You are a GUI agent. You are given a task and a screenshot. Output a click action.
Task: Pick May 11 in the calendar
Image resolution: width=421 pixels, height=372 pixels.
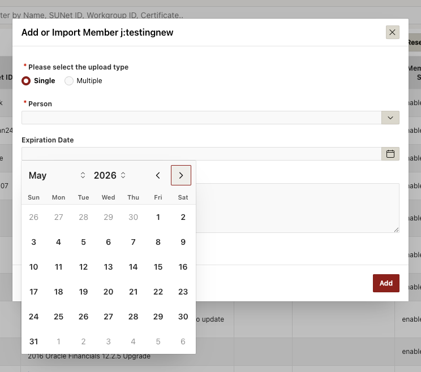tap(58, 267)
